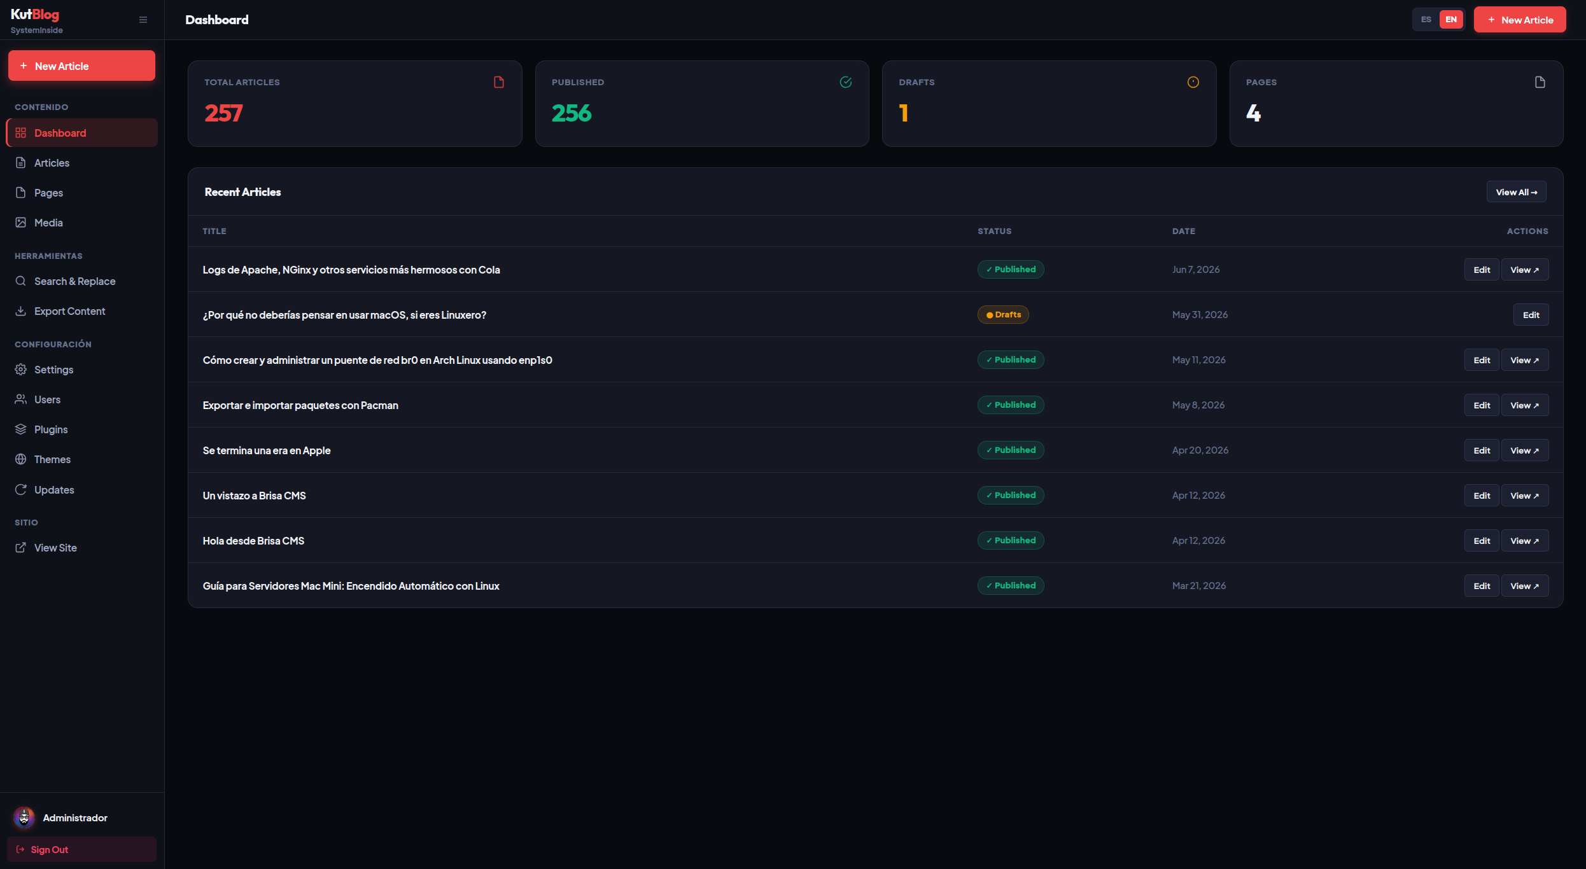1586x869 pixels.
Task: Click New Article button in top bar
Action: 1520,20
